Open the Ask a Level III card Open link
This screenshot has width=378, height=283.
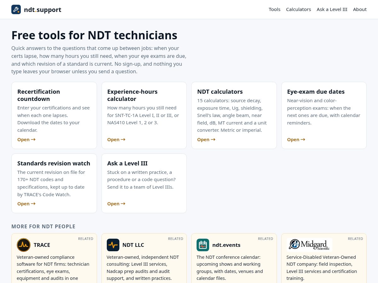coord(116,204)
